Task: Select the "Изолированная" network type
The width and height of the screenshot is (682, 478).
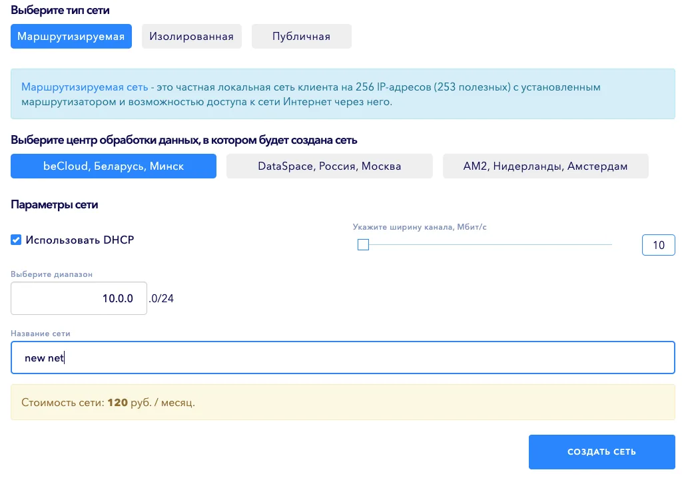Action: [x=192, y=36]
